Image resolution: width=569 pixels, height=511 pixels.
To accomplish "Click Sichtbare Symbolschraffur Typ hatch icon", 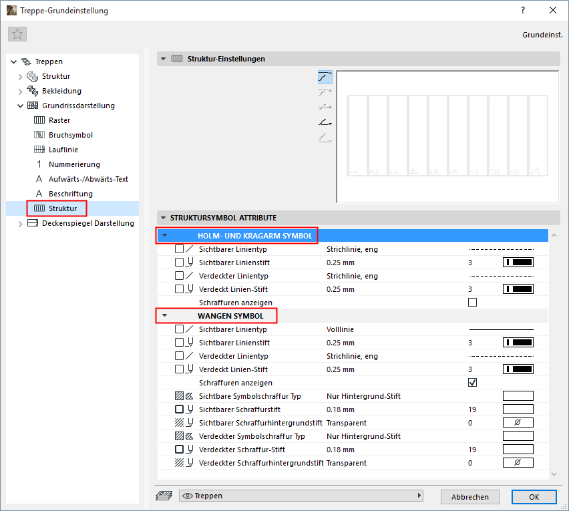I will pyautogui.click(x=179, y=396).
